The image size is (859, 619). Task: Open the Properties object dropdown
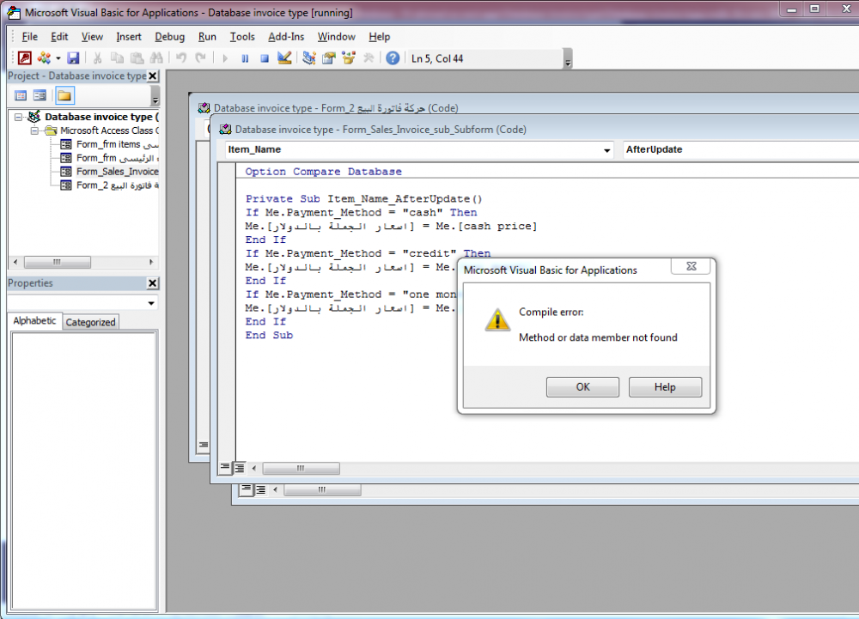[x=151, y=303]
